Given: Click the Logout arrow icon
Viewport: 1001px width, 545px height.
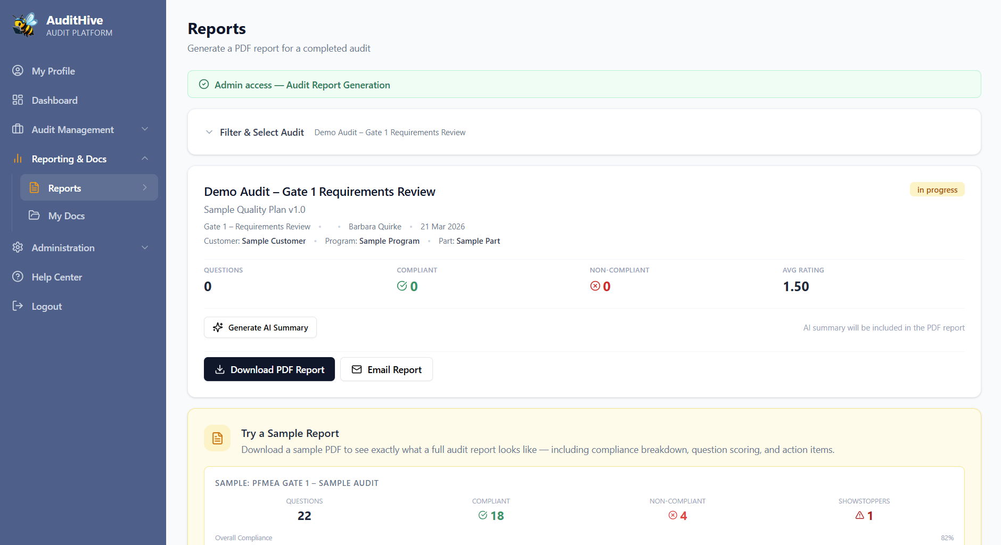Looking at the screenshot, I should pos(18,306).
